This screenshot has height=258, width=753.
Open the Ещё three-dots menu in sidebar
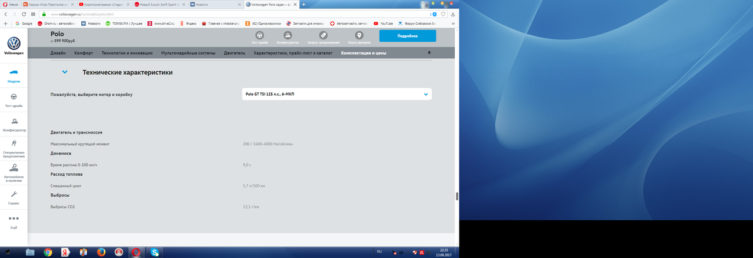(x=14, y=222)
